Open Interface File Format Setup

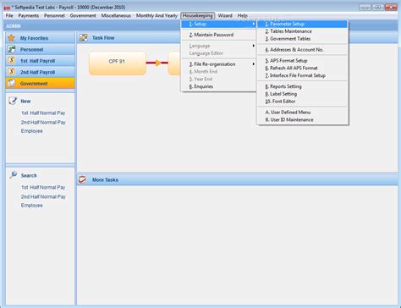tap(302, 75)
